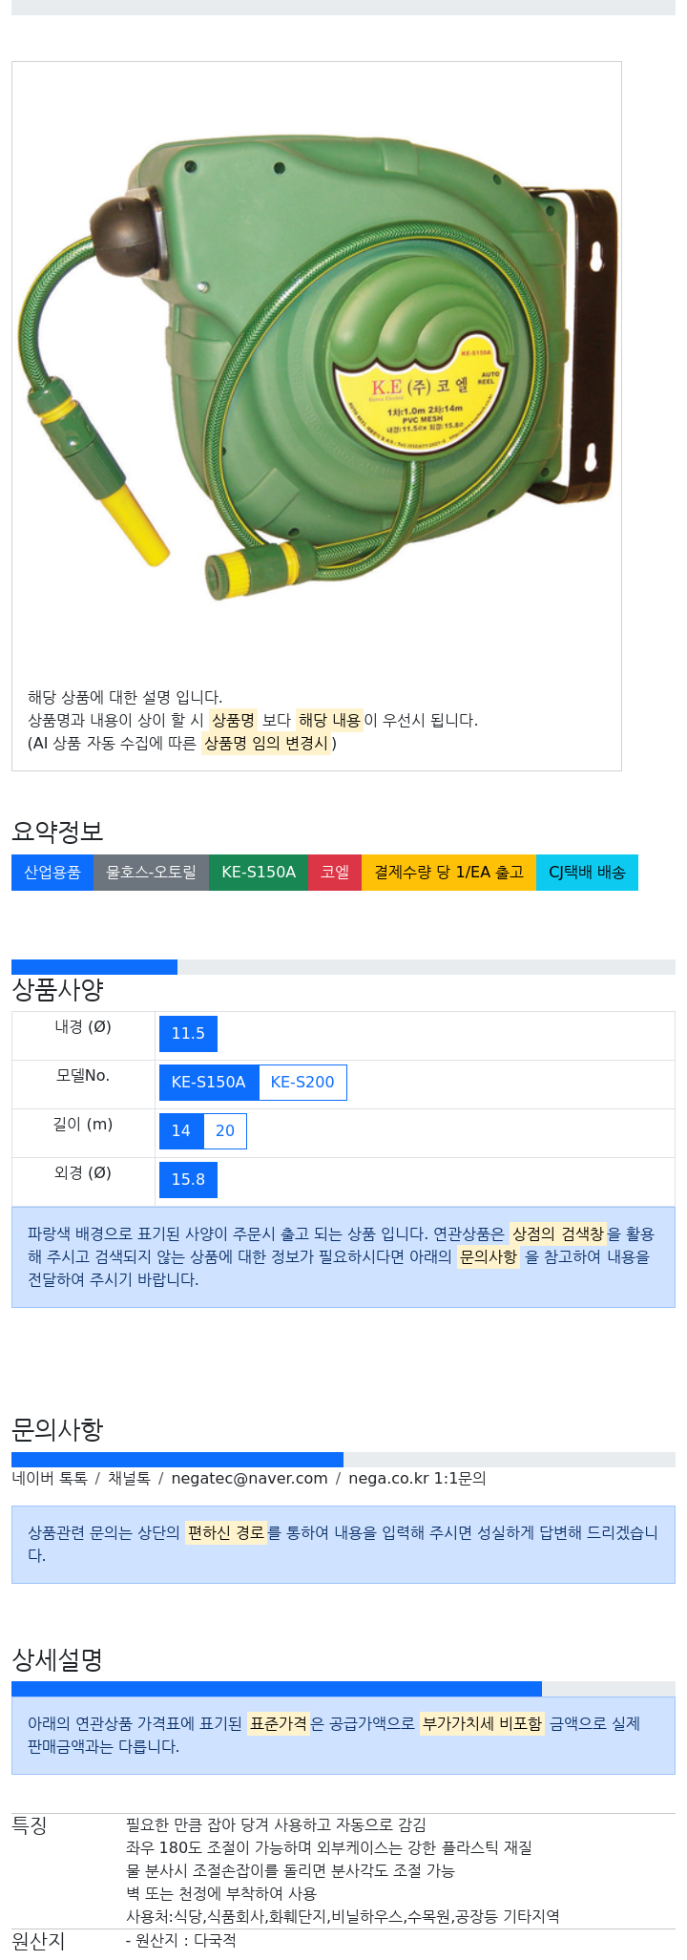Screen dimensions: 687x1960
Task: Click the 결제수량 당 1/EA 출고 tag
Action: (x=448, y=873)
